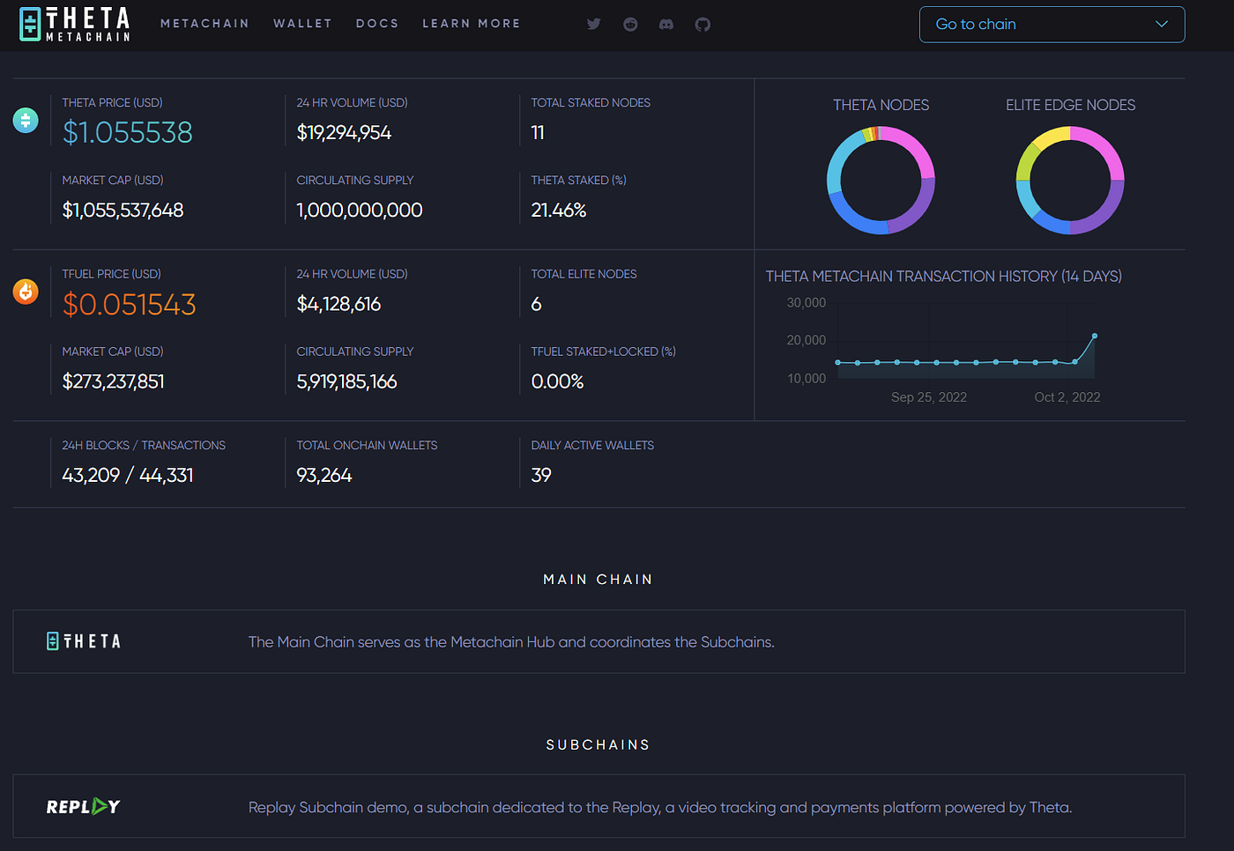This screenshot has width=1234, height=851.
Task: Click the circulating supply 5,919,185,166 value
Action: tap(346, 381)
